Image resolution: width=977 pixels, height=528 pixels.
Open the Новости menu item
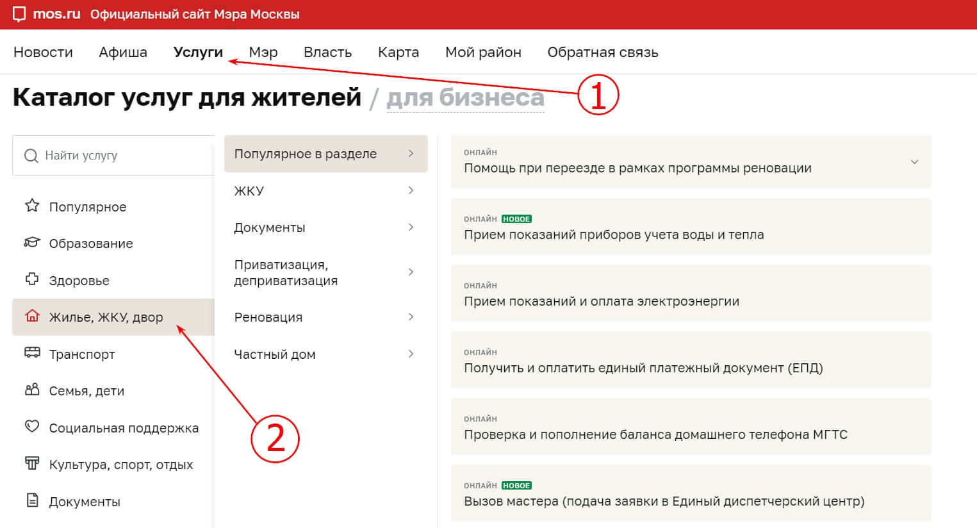click(43, 53)
